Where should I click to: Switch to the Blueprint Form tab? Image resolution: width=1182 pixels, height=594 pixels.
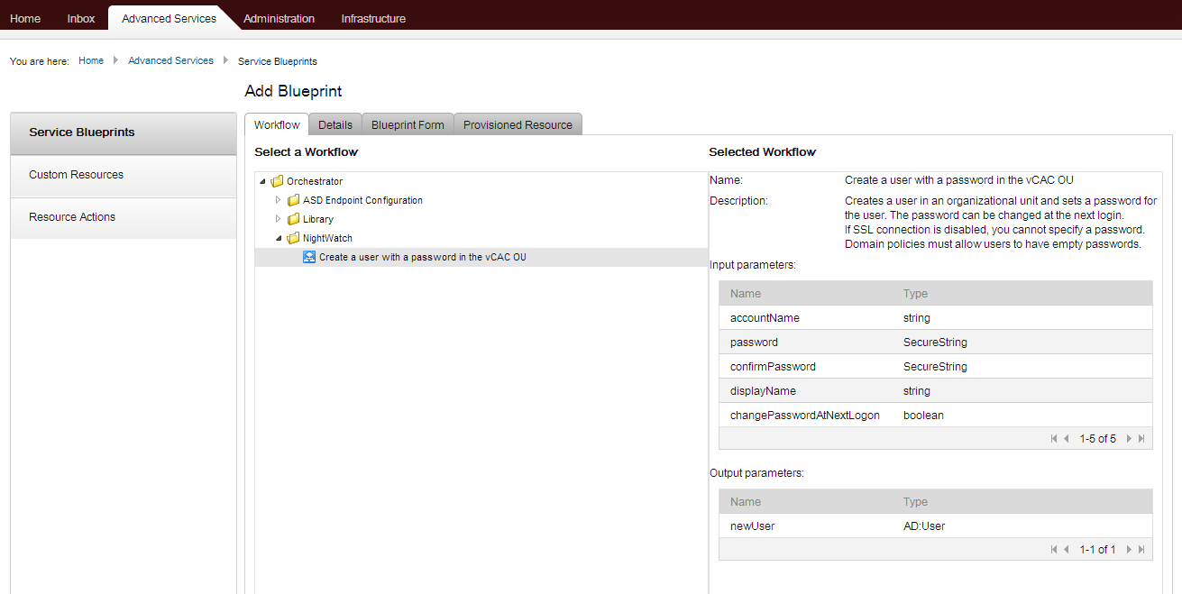(407, 123)
